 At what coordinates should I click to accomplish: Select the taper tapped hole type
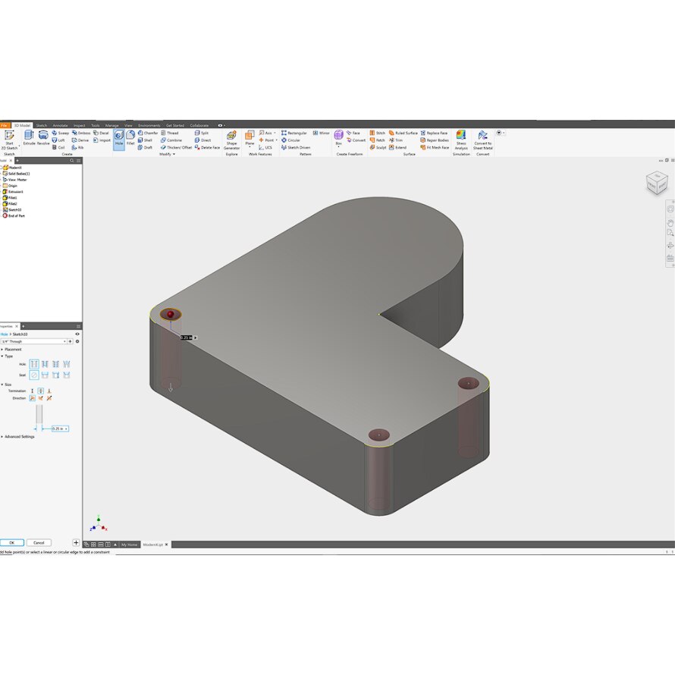tap(67, 364)
